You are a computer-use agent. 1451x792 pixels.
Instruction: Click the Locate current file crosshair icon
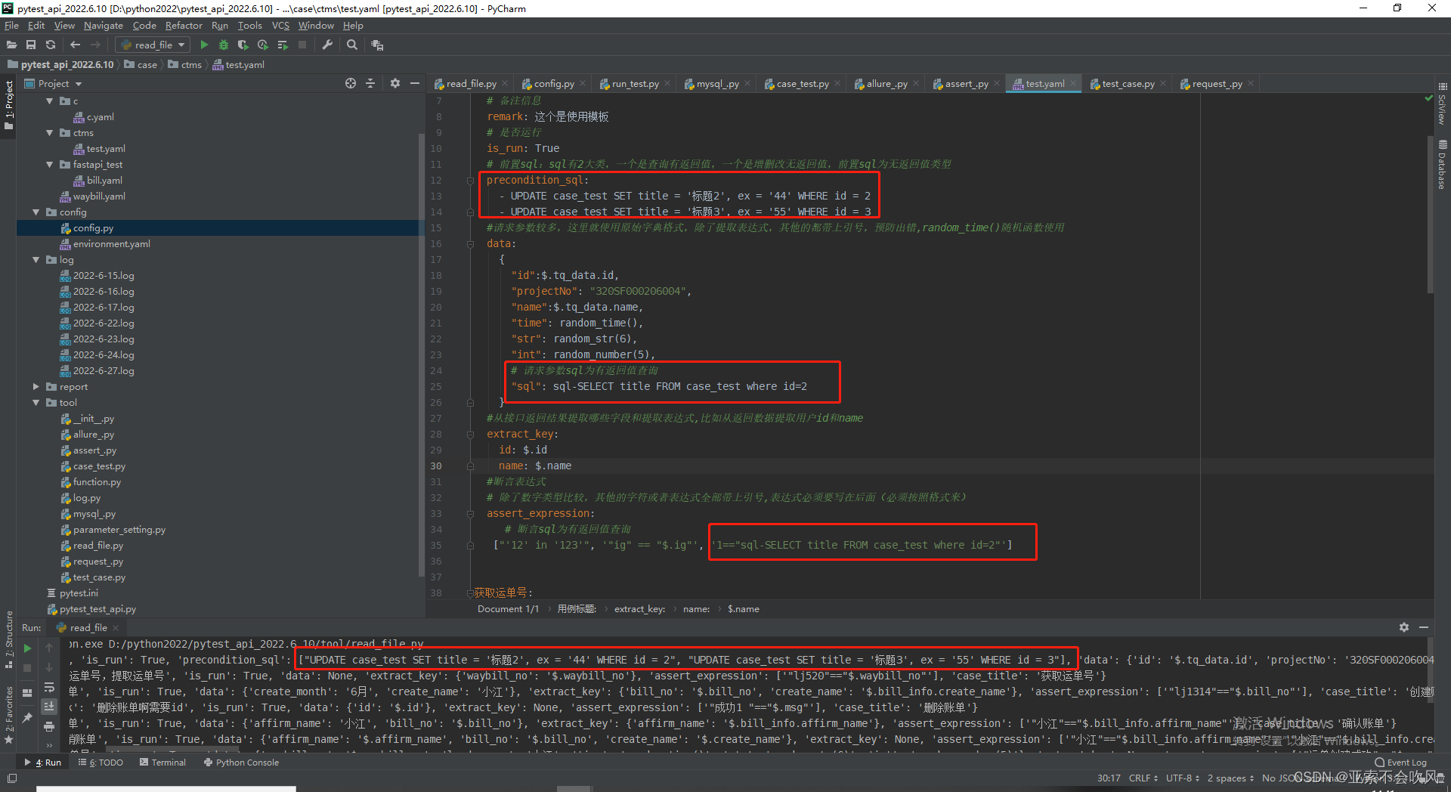tap(351, 83)
